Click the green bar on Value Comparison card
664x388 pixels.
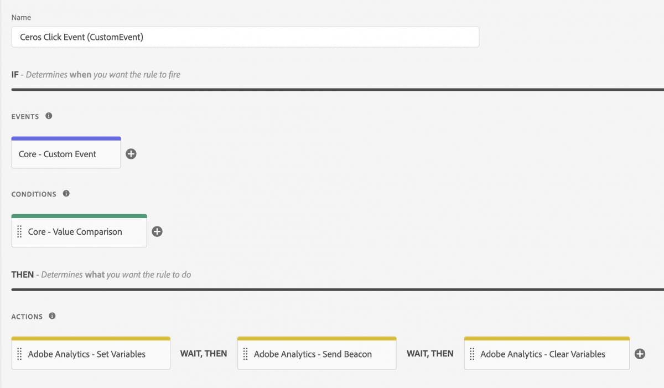79,216
